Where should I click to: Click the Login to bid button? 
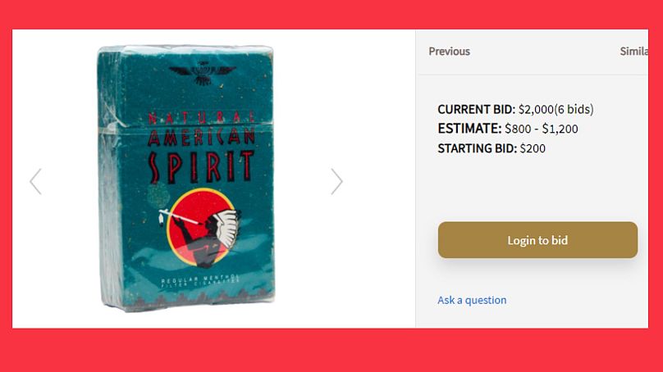click(537, 240)
